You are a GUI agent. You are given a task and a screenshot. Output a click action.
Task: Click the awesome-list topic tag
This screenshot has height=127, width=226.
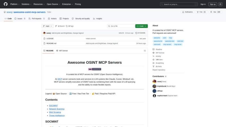click(x=158, y=41)
